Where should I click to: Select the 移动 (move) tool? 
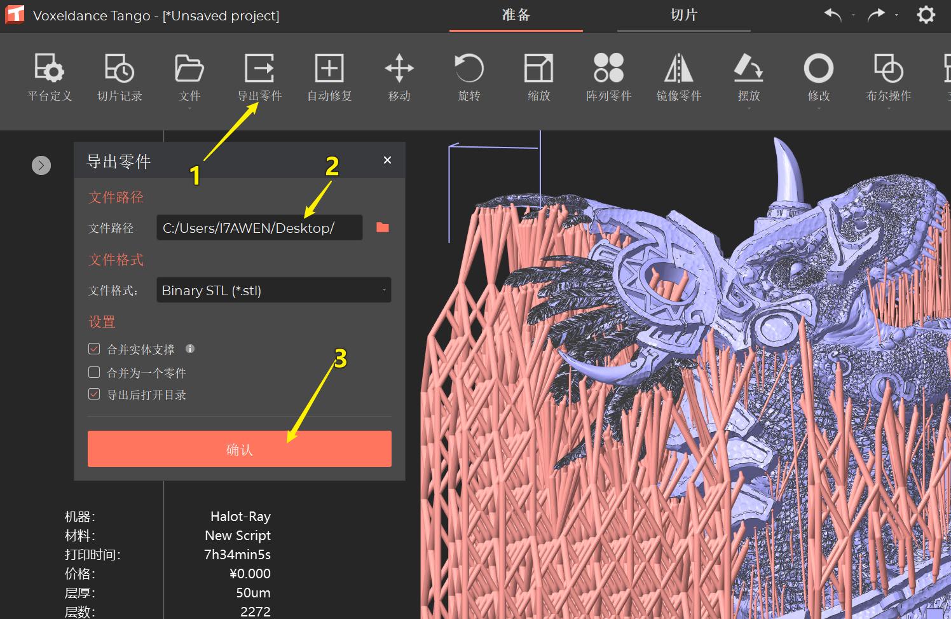[x=399, y=78]
